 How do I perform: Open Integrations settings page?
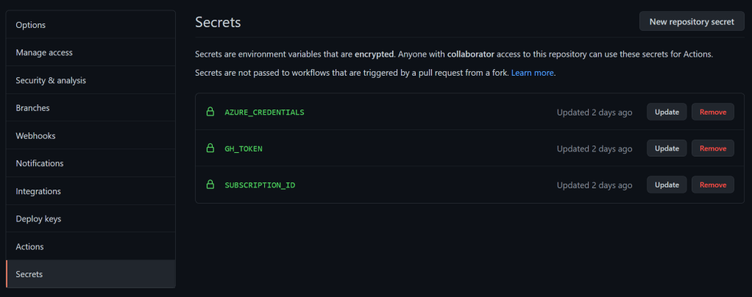(38, 191)
